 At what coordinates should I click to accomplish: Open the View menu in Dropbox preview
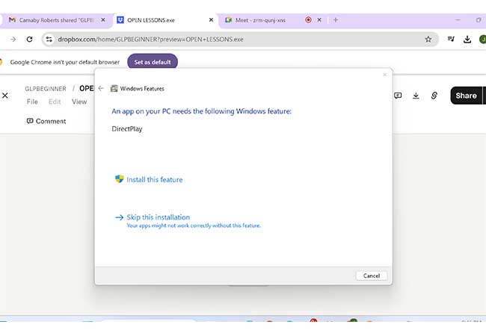point(79,102)
